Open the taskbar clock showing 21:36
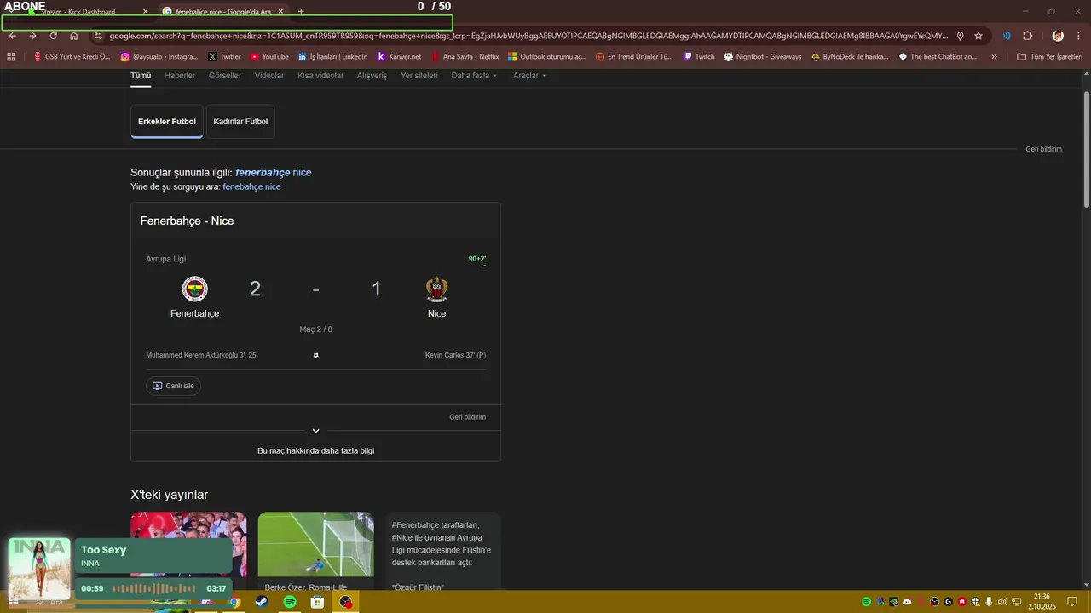 [x=1042, y=602]
